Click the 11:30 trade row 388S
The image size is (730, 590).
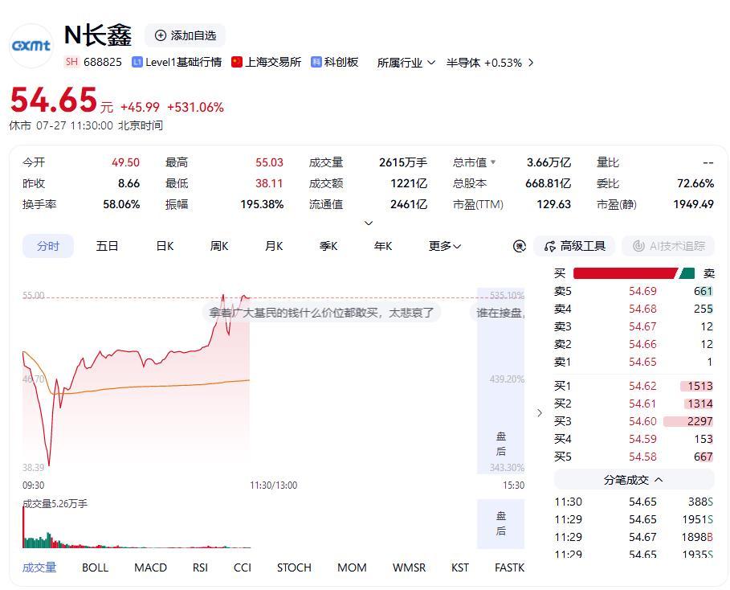pyautogui.click(x=634, y=502)
